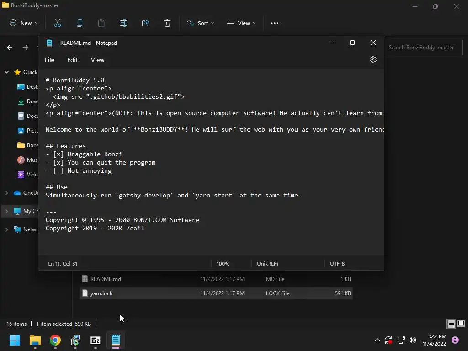Maximize the Notepad window
The width and height of the screenshot is (468, 351).
click(x=352, y=43)
